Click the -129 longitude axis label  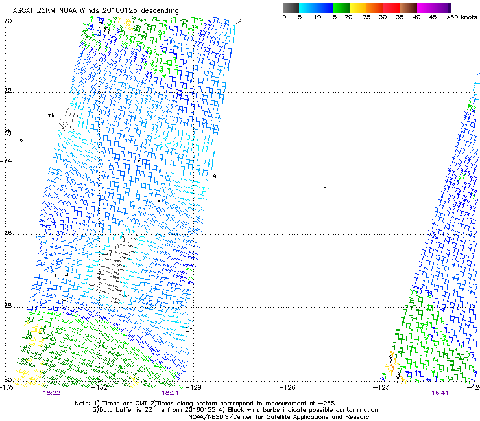[194, 387]
